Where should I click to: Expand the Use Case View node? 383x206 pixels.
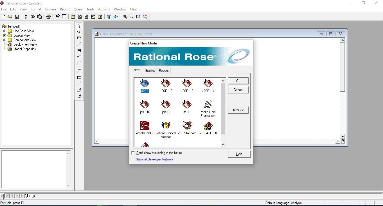[4, 31]
